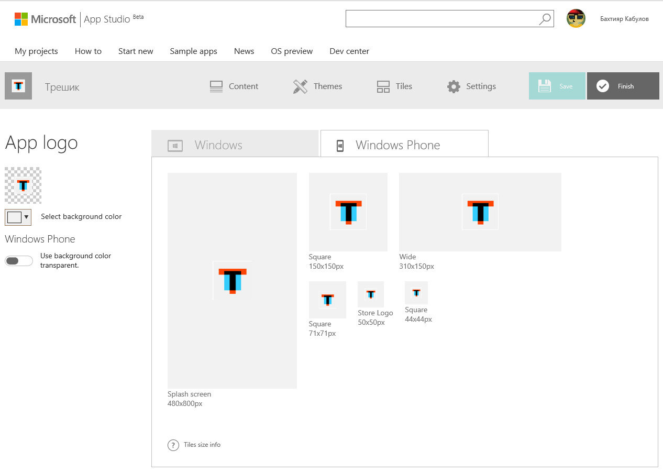Open the Sample apps menu item
This screenshot has width=663, height=473.
pos(193,51)
